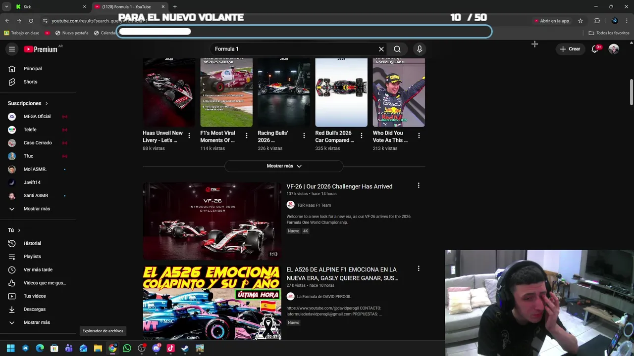Click Abrir en la app button
The image size is (634, 356).
[551, 21]
